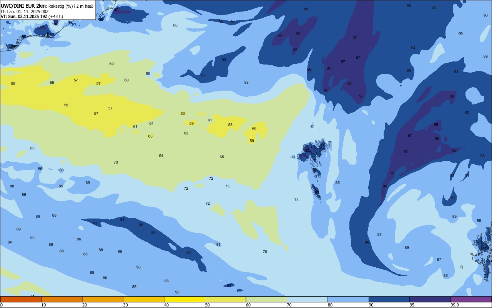492x308 pixels.
Task: Click the 60–70 pale green legend segment
Action: (x=266, y=299)
